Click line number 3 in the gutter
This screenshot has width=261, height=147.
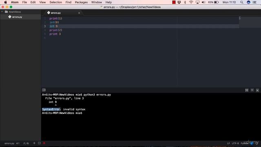pyautogui.click(x=45, y=26)
